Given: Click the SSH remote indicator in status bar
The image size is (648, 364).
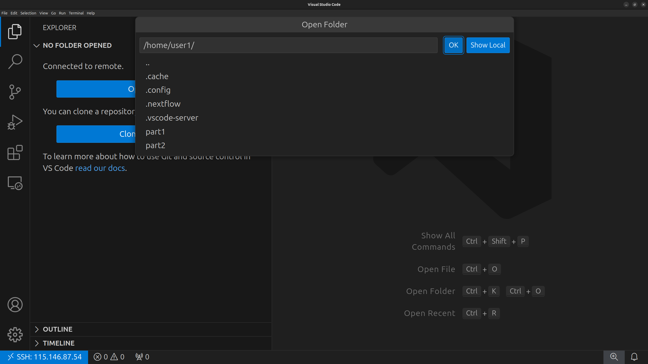Looking at the screenshot, I should [44, 357].
